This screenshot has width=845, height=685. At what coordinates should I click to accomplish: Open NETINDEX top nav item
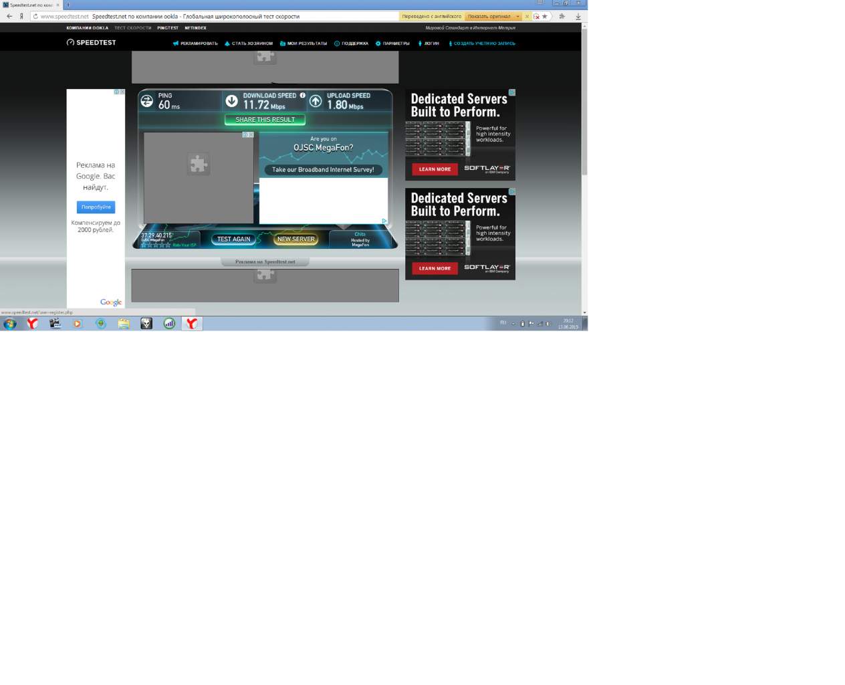pos(195,28)
